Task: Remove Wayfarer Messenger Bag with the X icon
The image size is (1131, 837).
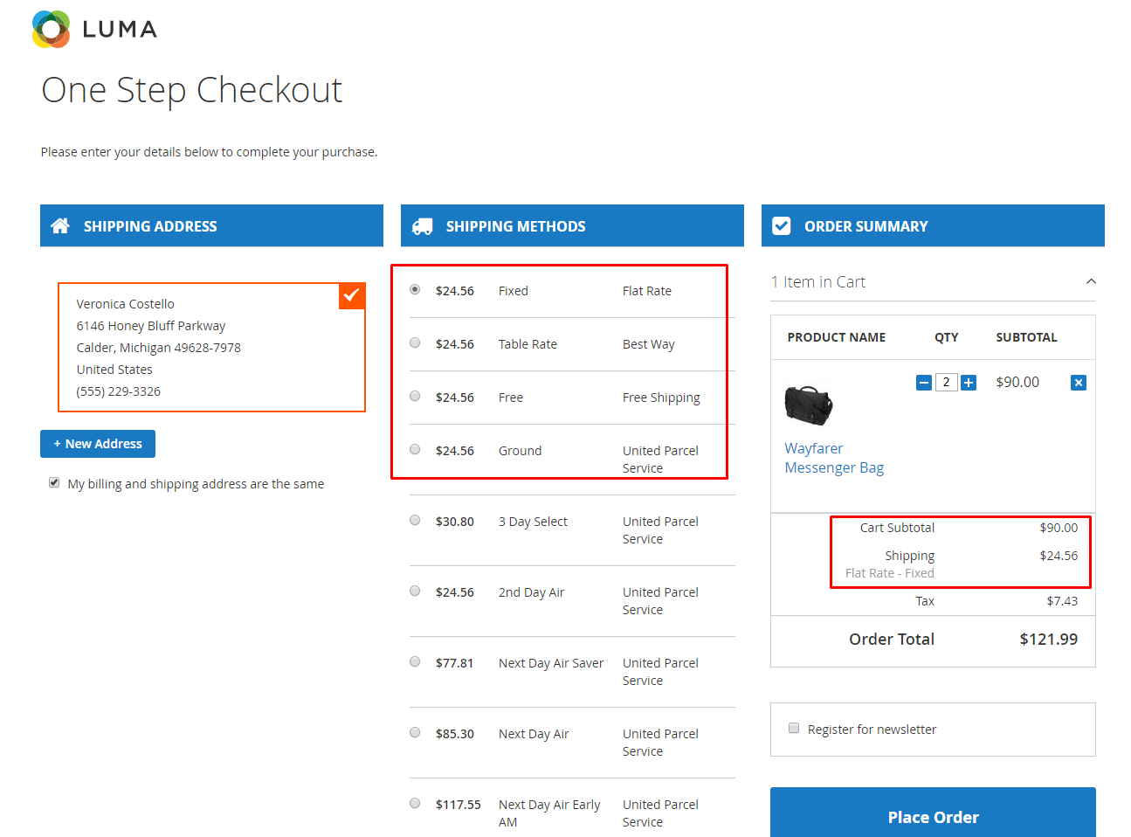Action: [x=1079, y=383]
